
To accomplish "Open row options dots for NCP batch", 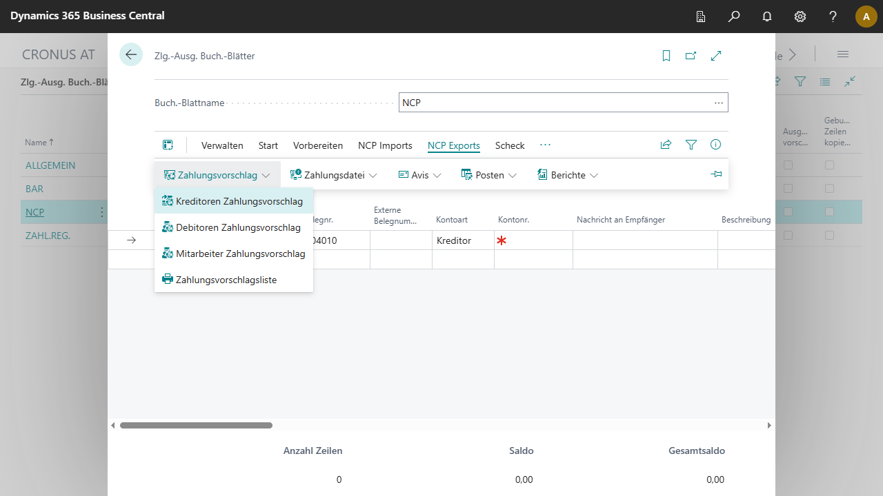I will 102,212.
